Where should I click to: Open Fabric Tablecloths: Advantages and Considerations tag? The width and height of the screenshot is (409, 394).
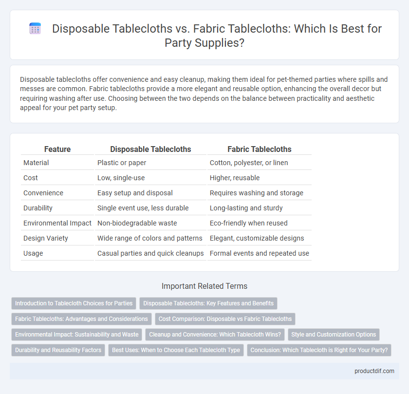[81, 319]
